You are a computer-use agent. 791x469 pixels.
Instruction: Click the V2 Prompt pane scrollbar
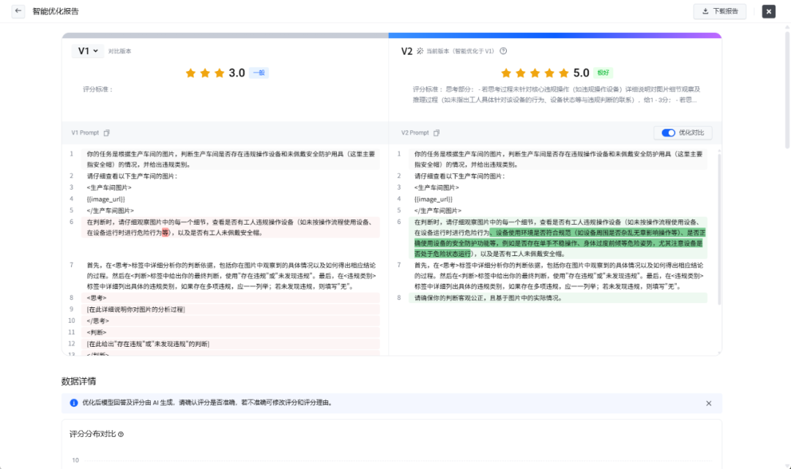click(x=719, y=229)
